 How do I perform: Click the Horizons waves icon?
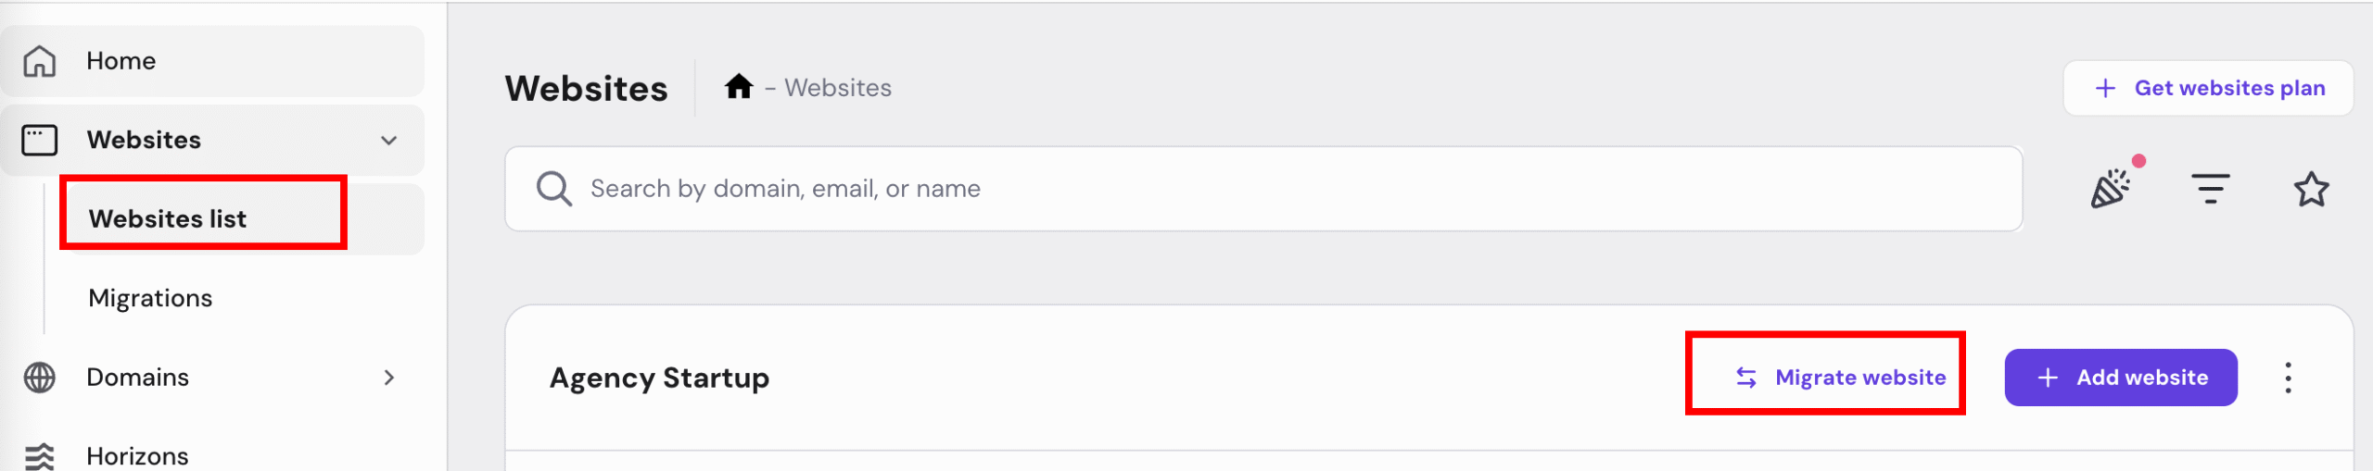(x=40, y=456)
